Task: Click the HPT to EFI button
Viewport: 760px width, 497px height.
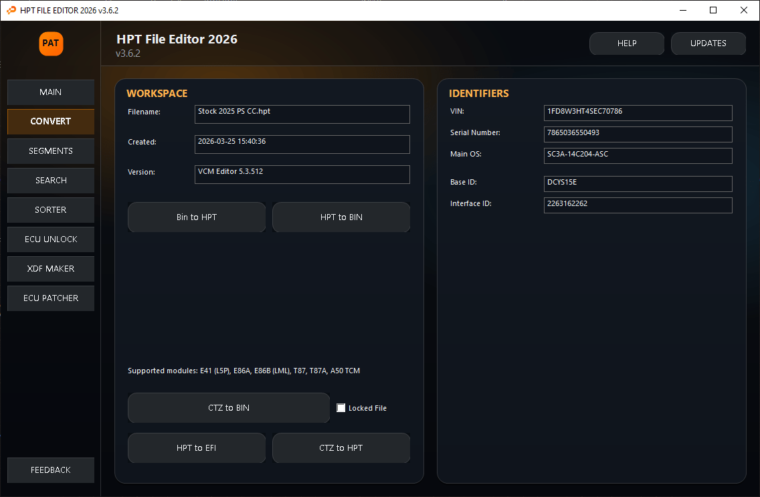Action: pyautogui.click(x=197, y=448)
